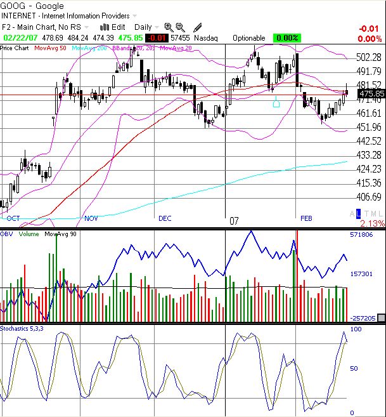Click the open price 478.69
This screenshot has width=386, height=417.
(x=53, y=38)
